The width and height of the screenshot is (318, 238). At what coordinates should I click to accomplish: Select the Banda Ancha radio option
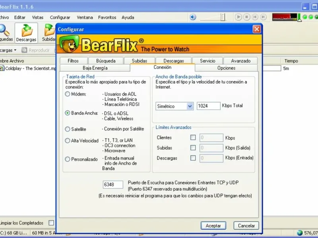[67, 113]
